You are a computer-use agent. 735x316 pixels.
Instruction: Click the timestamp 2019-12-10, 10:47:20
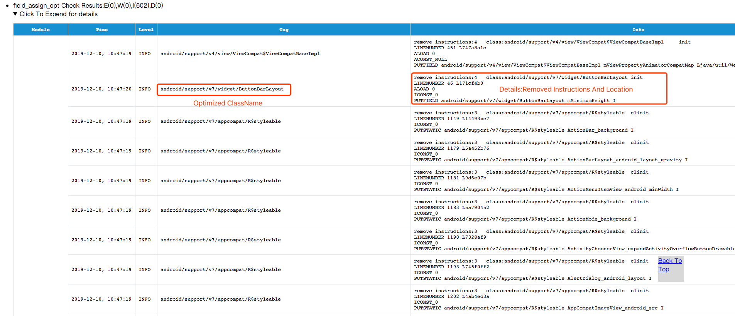click(101, 89)
